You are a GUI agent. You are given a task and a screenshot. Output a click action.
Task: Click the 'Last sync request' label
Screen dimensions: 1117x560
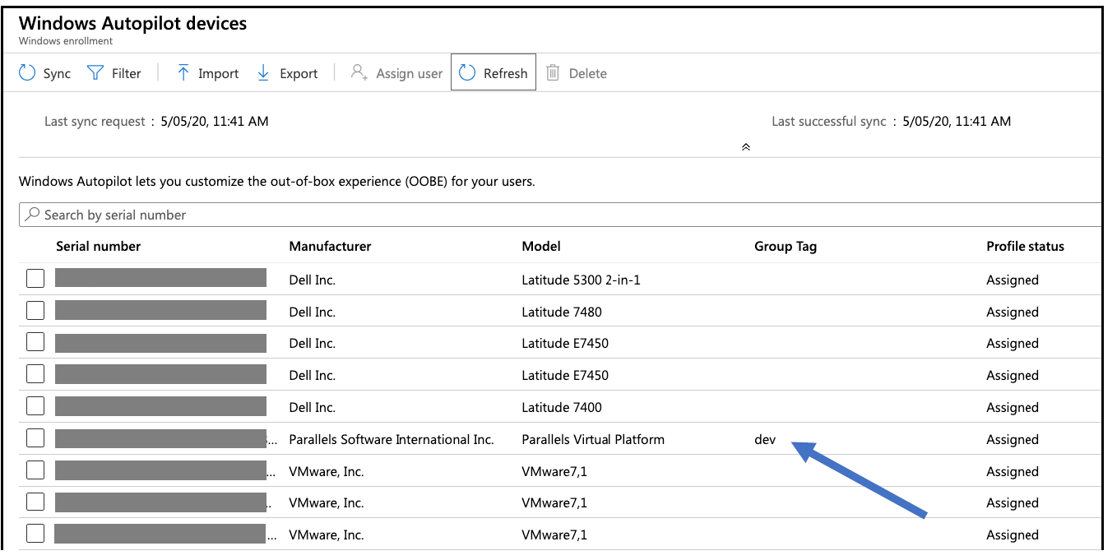[x=95, y=122]
